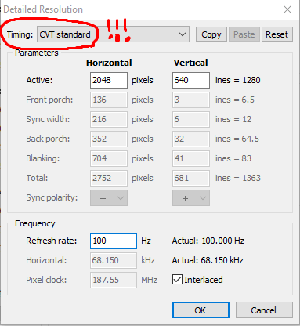
Task: Click the 'lines = 1280' text
Action: pyautogui.click(x=237, y=80)
